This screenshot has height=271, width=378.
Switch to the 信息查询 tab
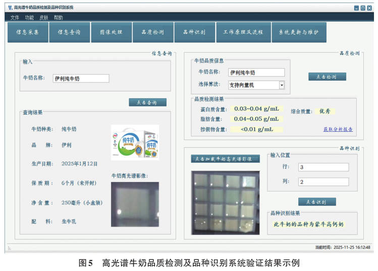70,32
